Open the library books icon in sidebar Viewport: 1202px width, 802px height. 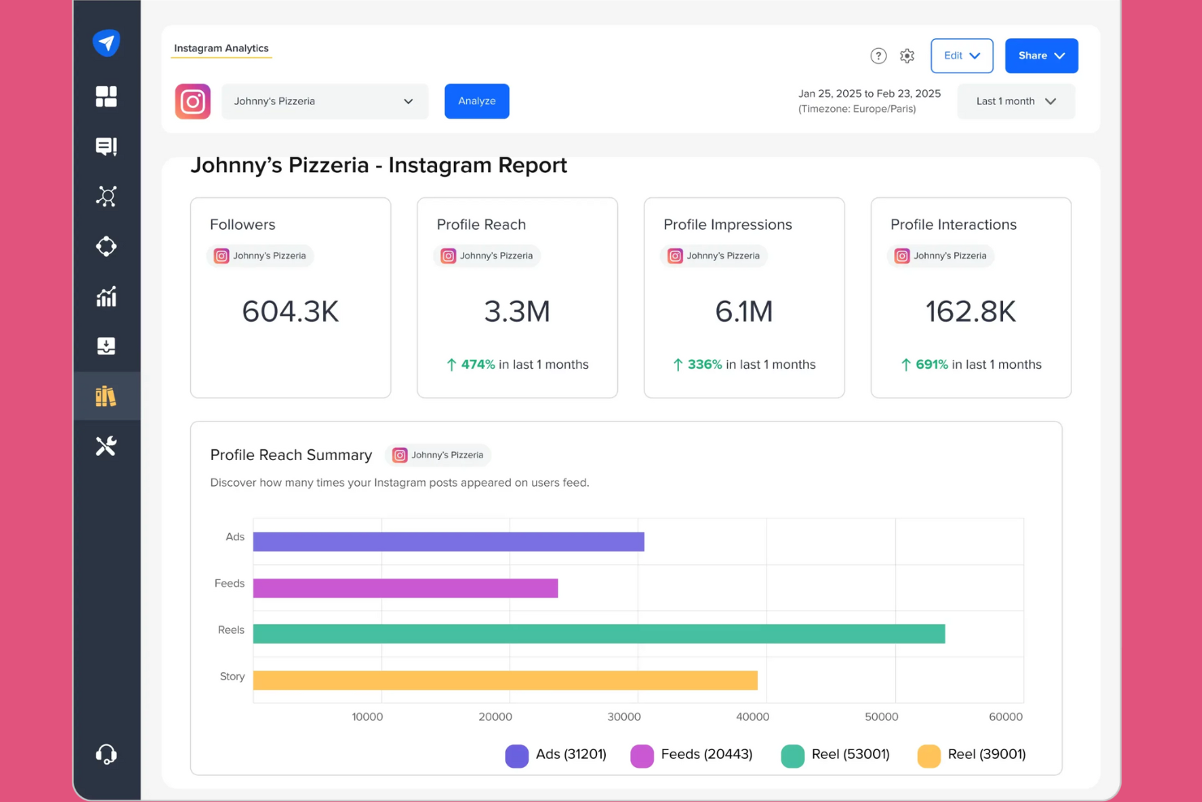(x=106, y=396)
